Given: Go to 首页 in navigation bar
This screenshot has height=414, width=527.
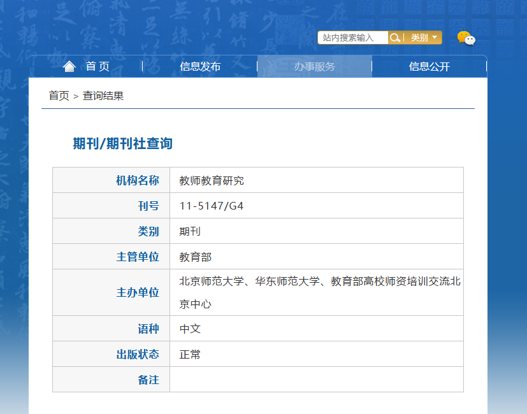Looking at the screenshot, I should tap(97, 66).
